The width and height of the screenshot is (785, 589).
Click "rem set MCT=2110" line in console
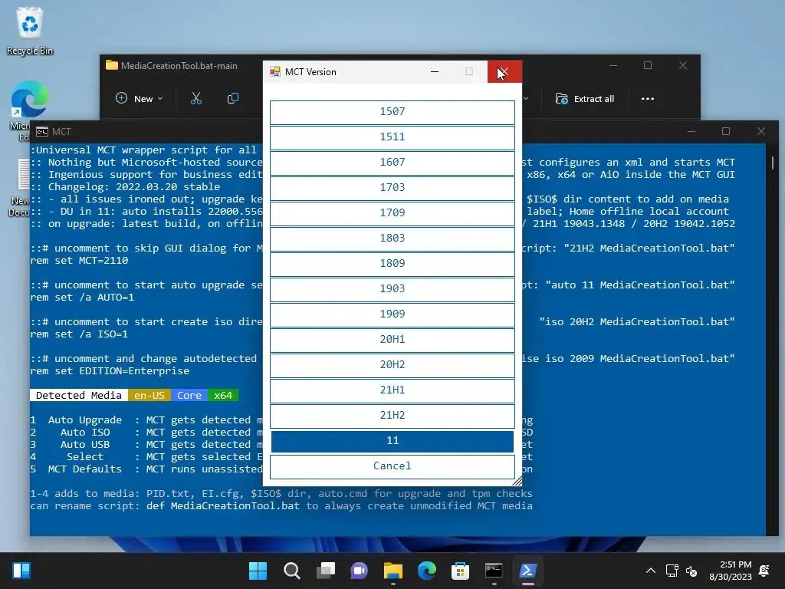79,261
